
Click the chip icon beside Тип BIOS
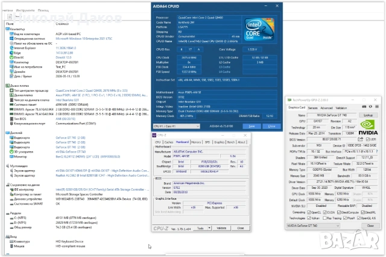coord(11,119)
